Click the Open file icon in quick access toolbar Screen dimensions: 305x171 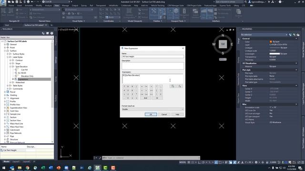coord(13,2)
